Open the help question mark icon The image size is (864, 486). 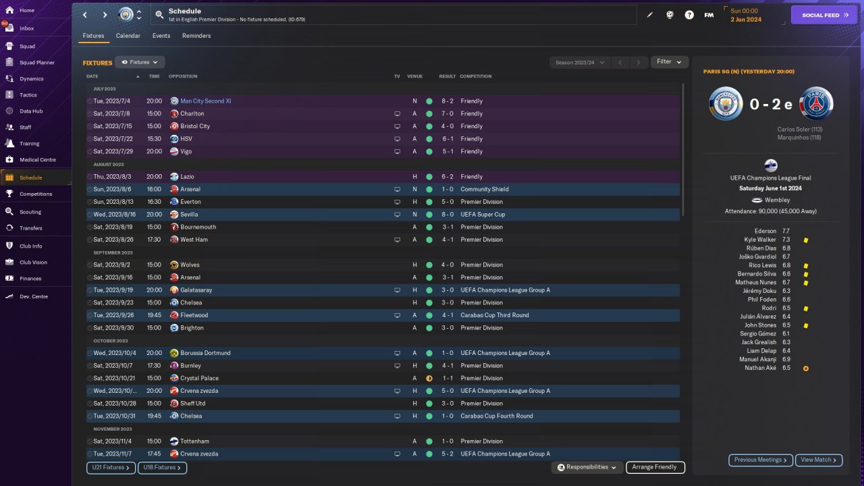[689, 15]
